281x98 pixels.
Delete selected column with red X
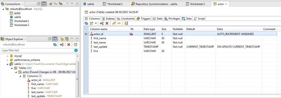click(x=107, y=23)
